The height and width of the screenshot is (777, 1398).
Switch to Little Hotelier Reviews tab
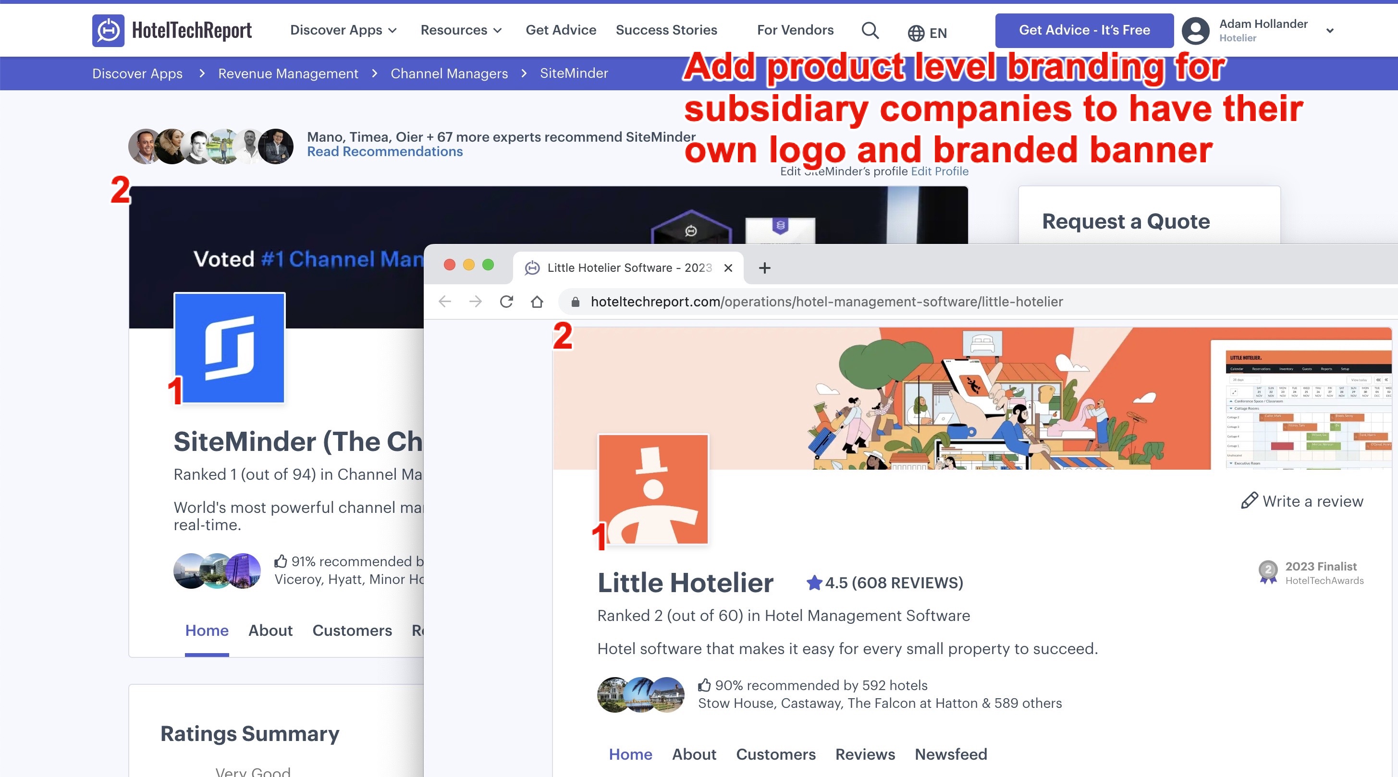pos(865,754)
